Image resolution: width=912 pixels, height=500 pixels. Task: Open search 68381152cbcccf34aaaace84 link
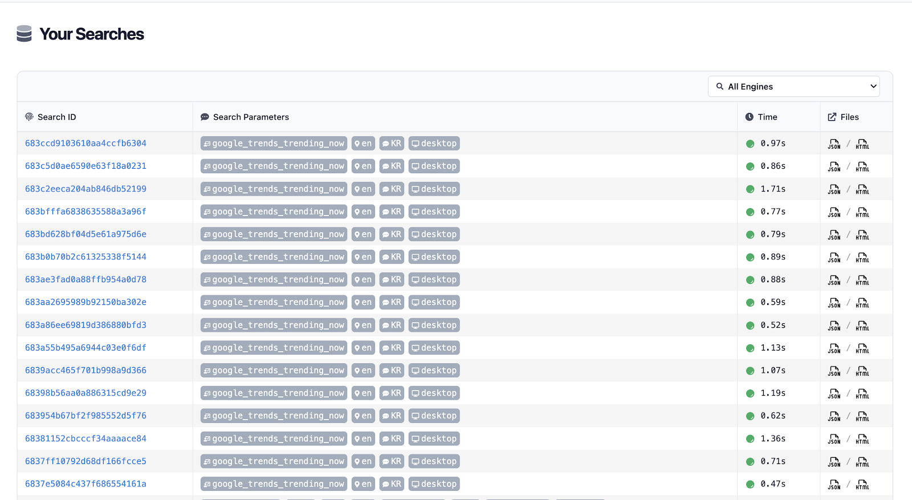click(x=85, y=438)
